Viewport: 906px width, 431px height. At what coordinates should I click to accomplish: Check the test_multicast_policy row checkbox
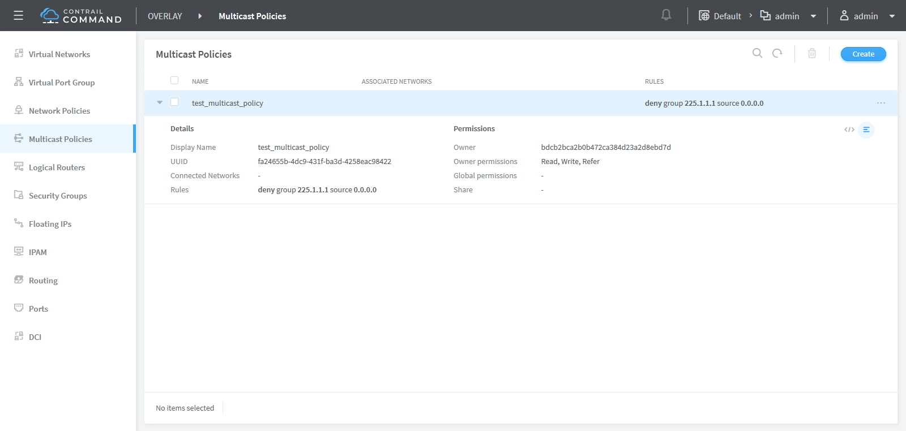(x=174, y=102)
